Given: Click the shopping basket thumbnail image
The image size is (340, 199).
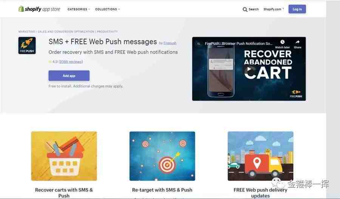Looking at the screenshot, I should tap(64, 156).
